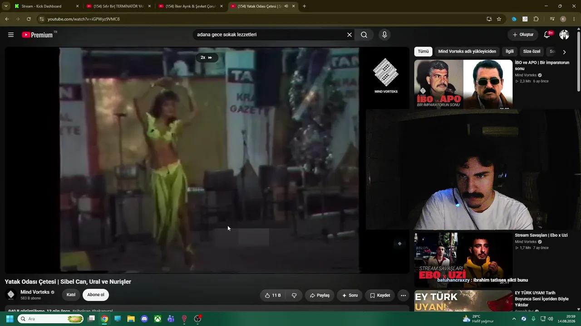Open Task View on the taskbar
Screen dimensions: 581x326
click(x=91, y=319)
